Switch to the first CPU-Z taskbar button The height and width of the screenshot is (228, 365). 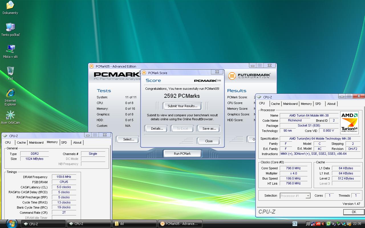point(43,224)
